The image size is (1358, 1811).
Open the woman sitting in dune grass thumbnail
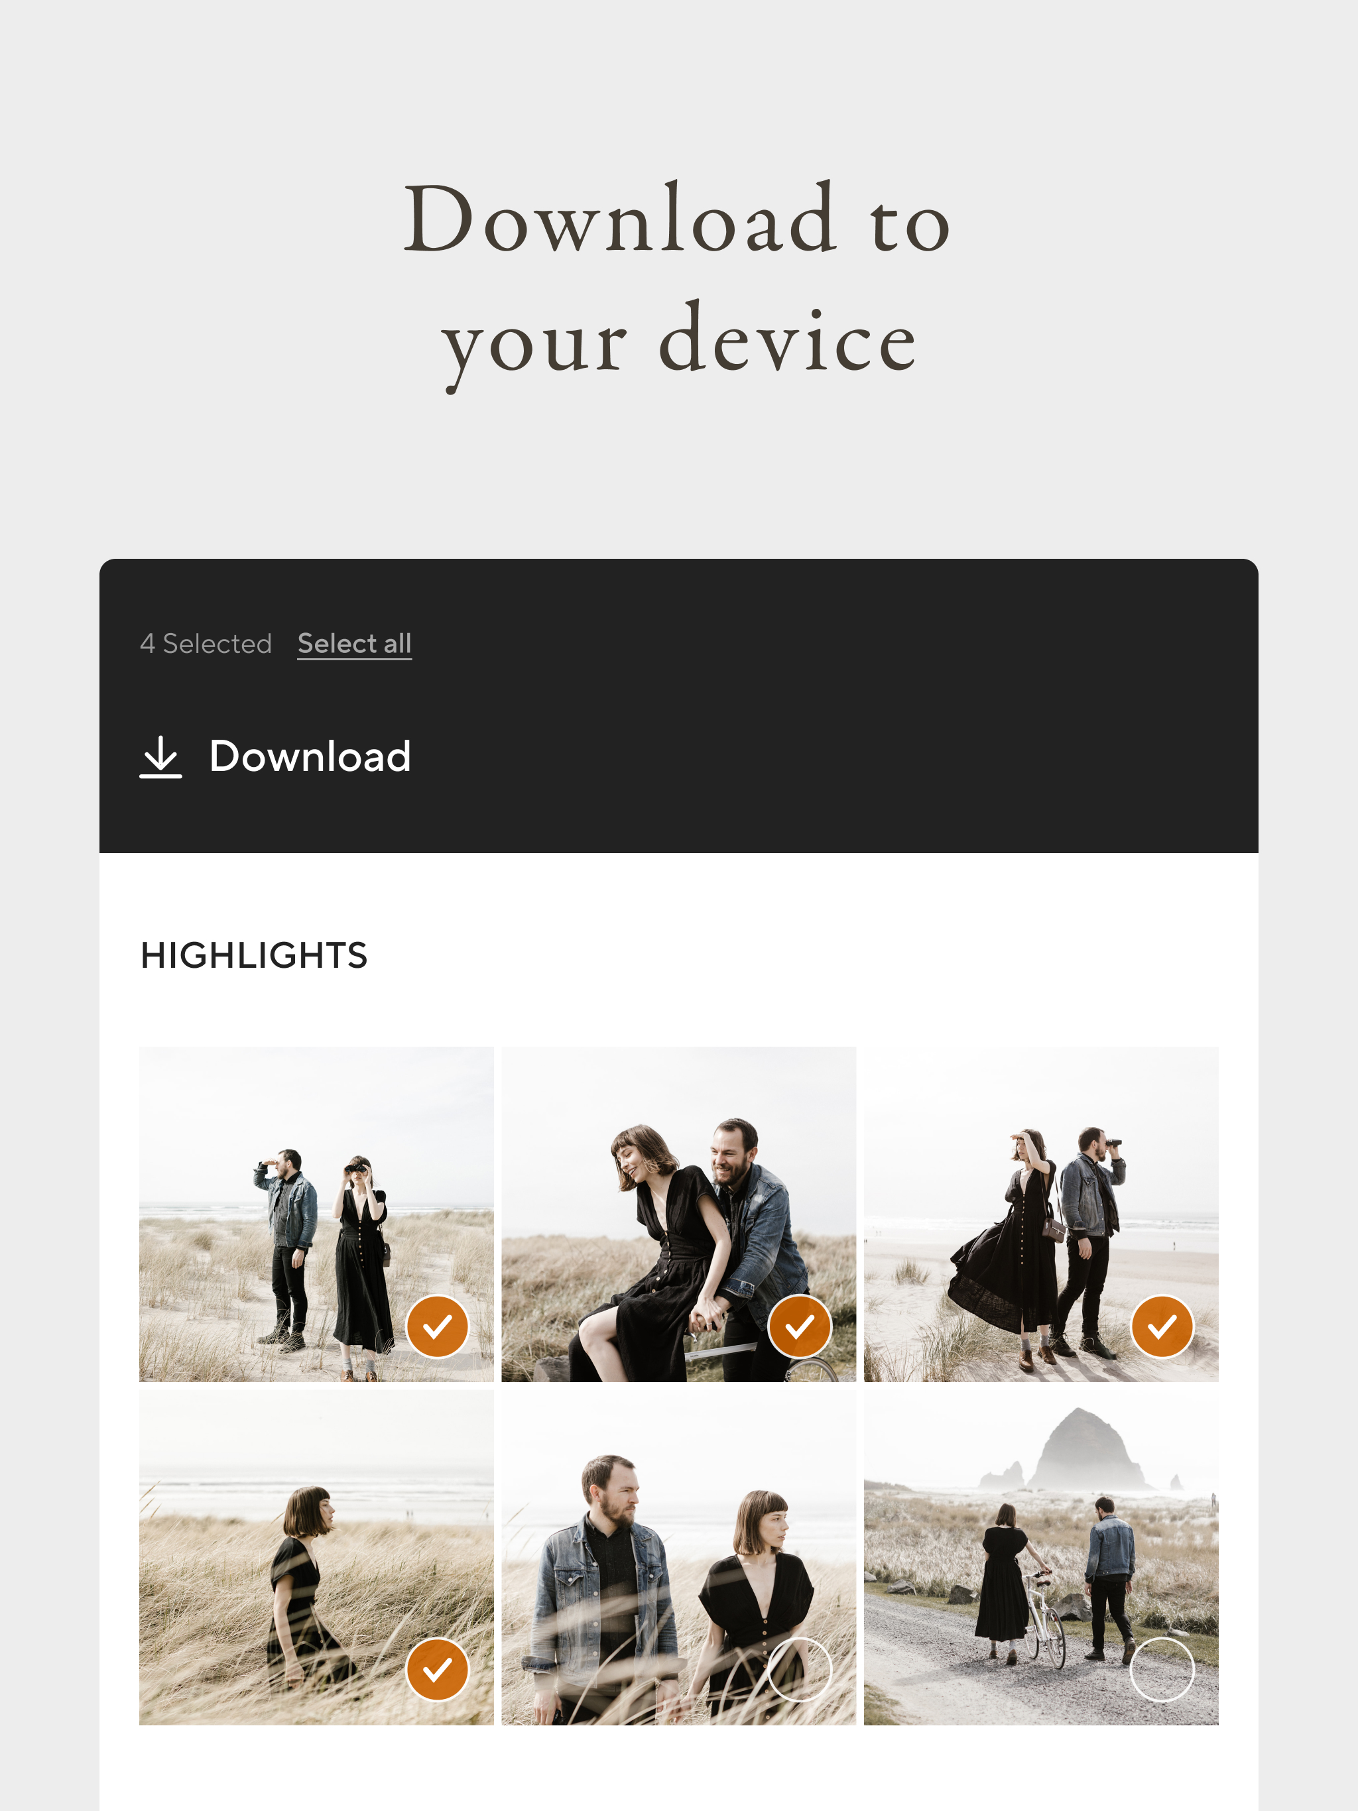pos(316,1557)
